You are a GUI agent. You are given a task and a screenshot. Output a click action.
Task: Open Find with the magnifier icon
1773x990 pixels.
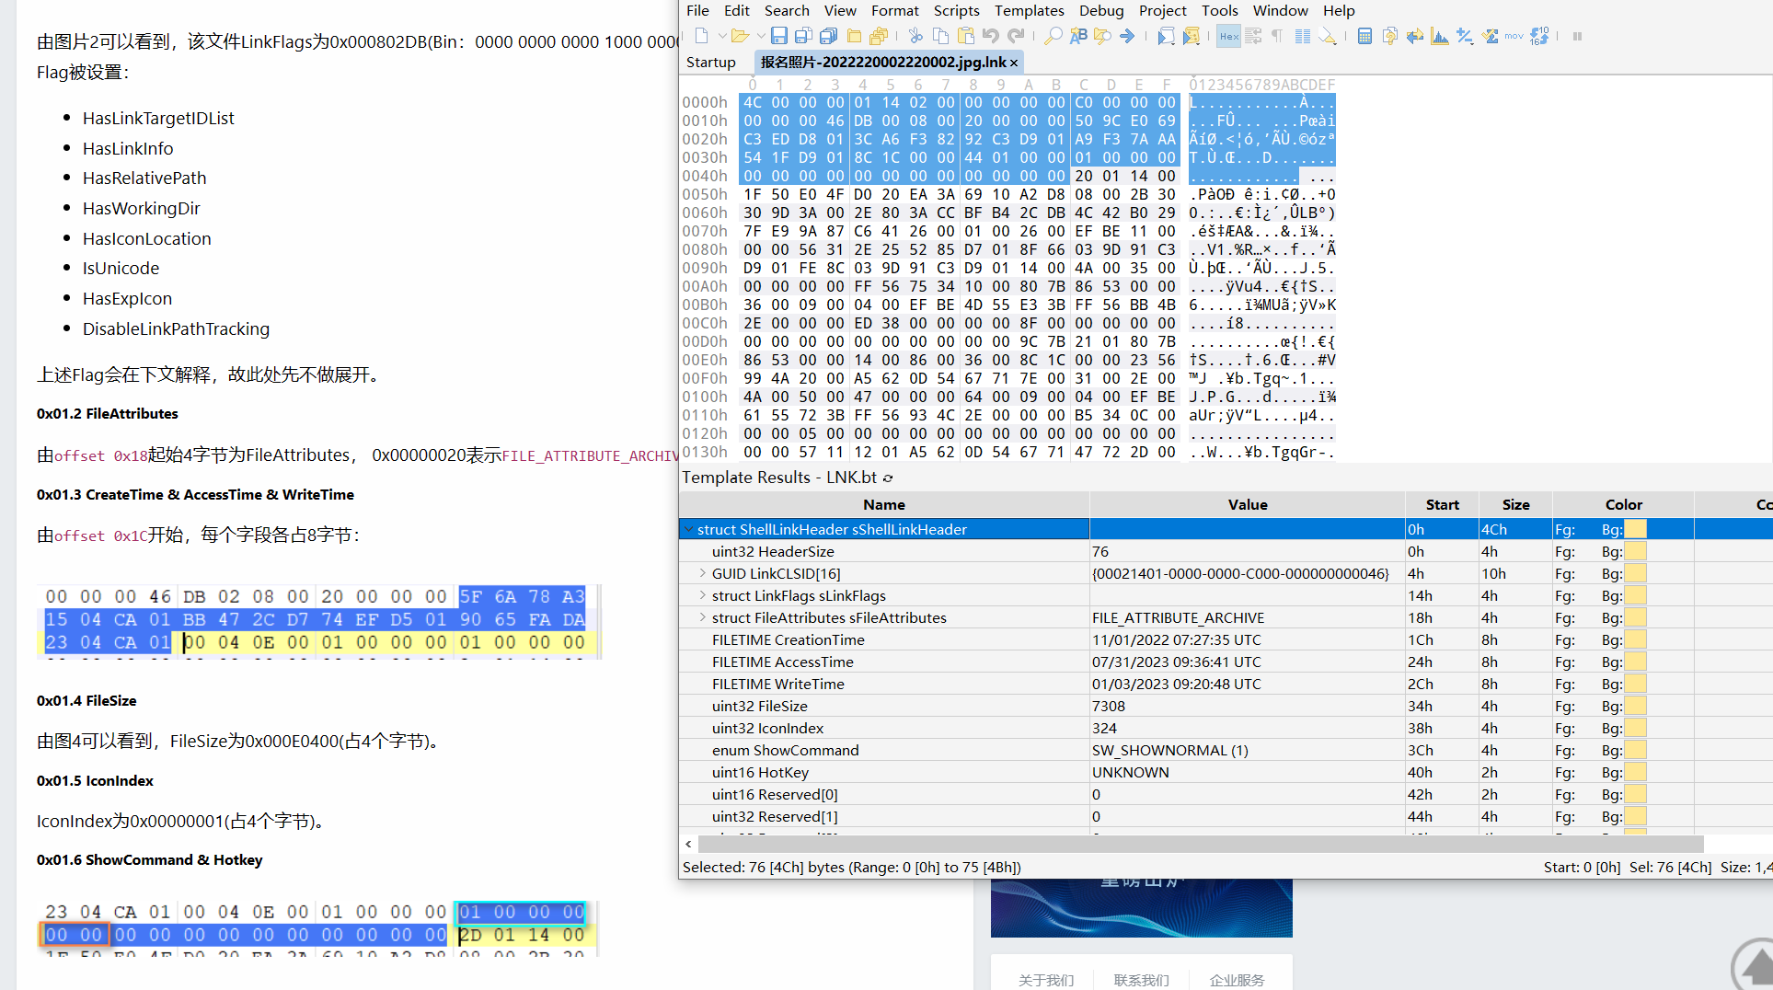(1053, 36)
